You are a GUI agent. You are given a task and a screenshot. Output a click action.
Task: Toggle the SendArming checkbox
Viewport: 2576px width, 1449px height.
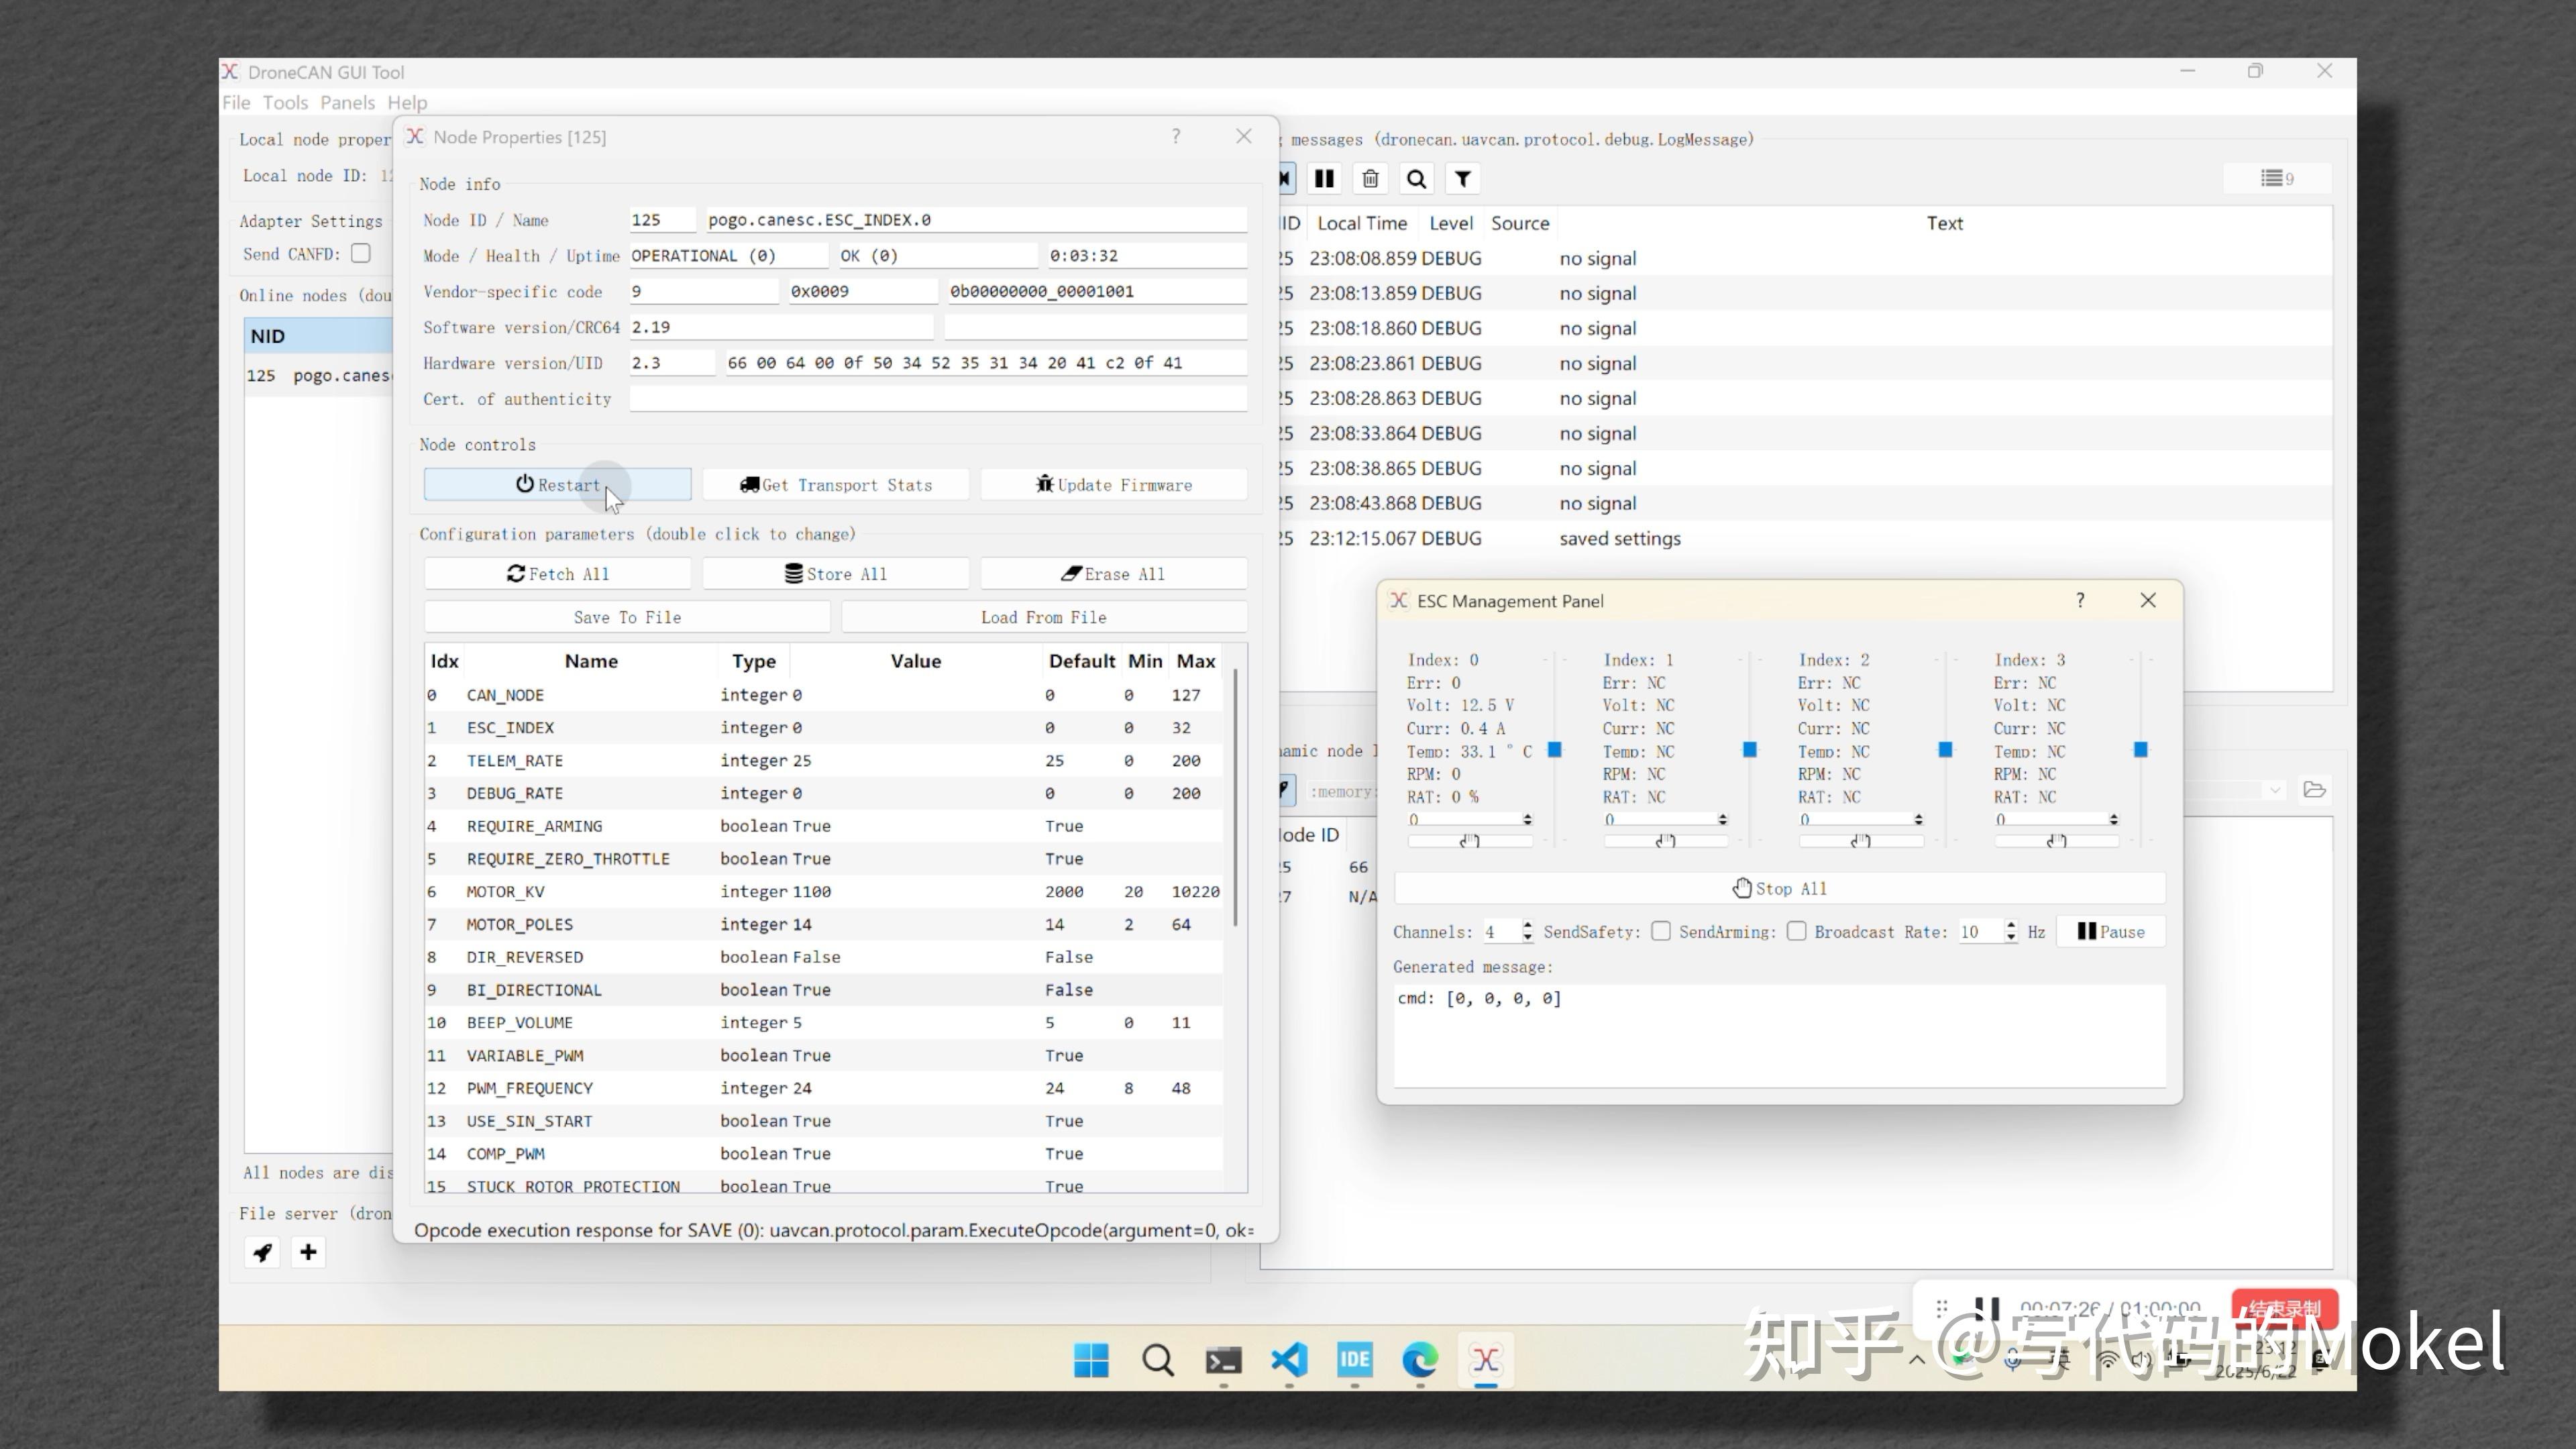click(x=1797, y=932)
